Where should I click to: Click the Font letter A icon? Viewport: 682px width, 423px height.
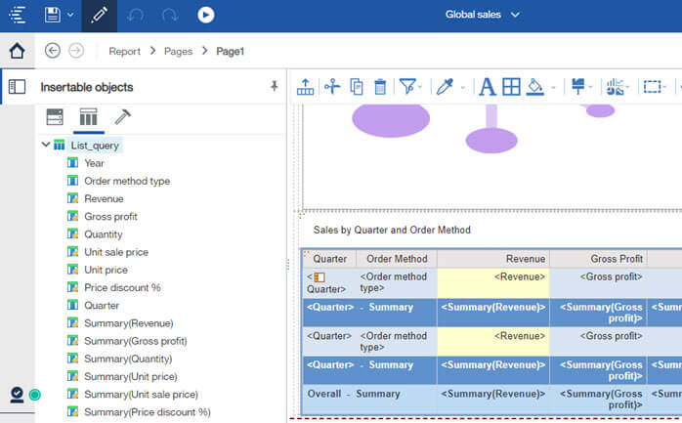(488, 87)
